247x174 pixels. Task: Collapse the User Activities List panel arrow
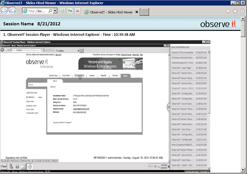tap(168, 107)
